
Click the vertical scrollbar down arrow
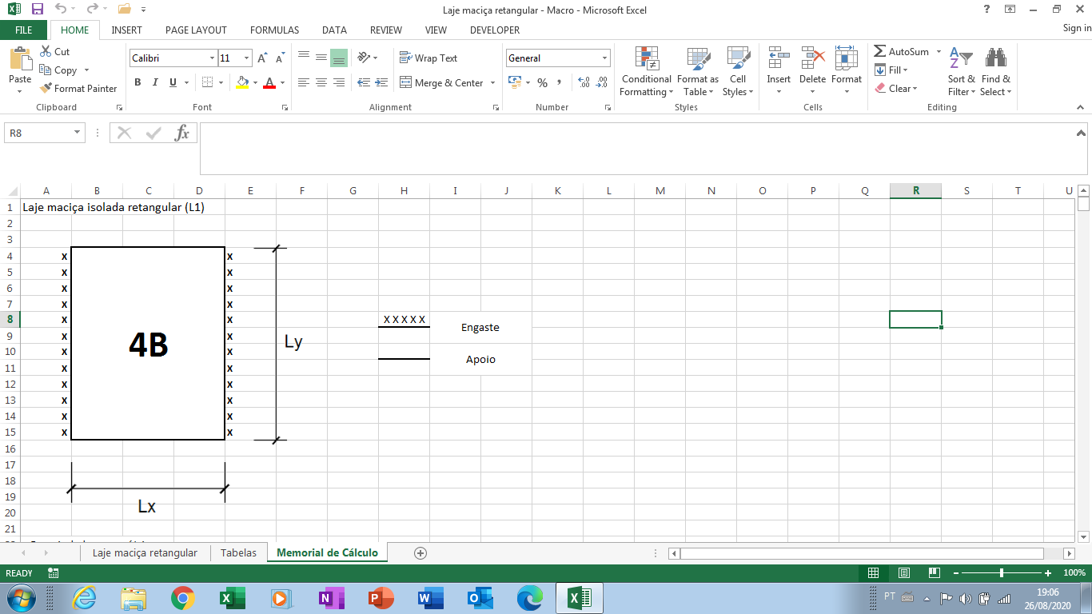tap(1084, 536)
